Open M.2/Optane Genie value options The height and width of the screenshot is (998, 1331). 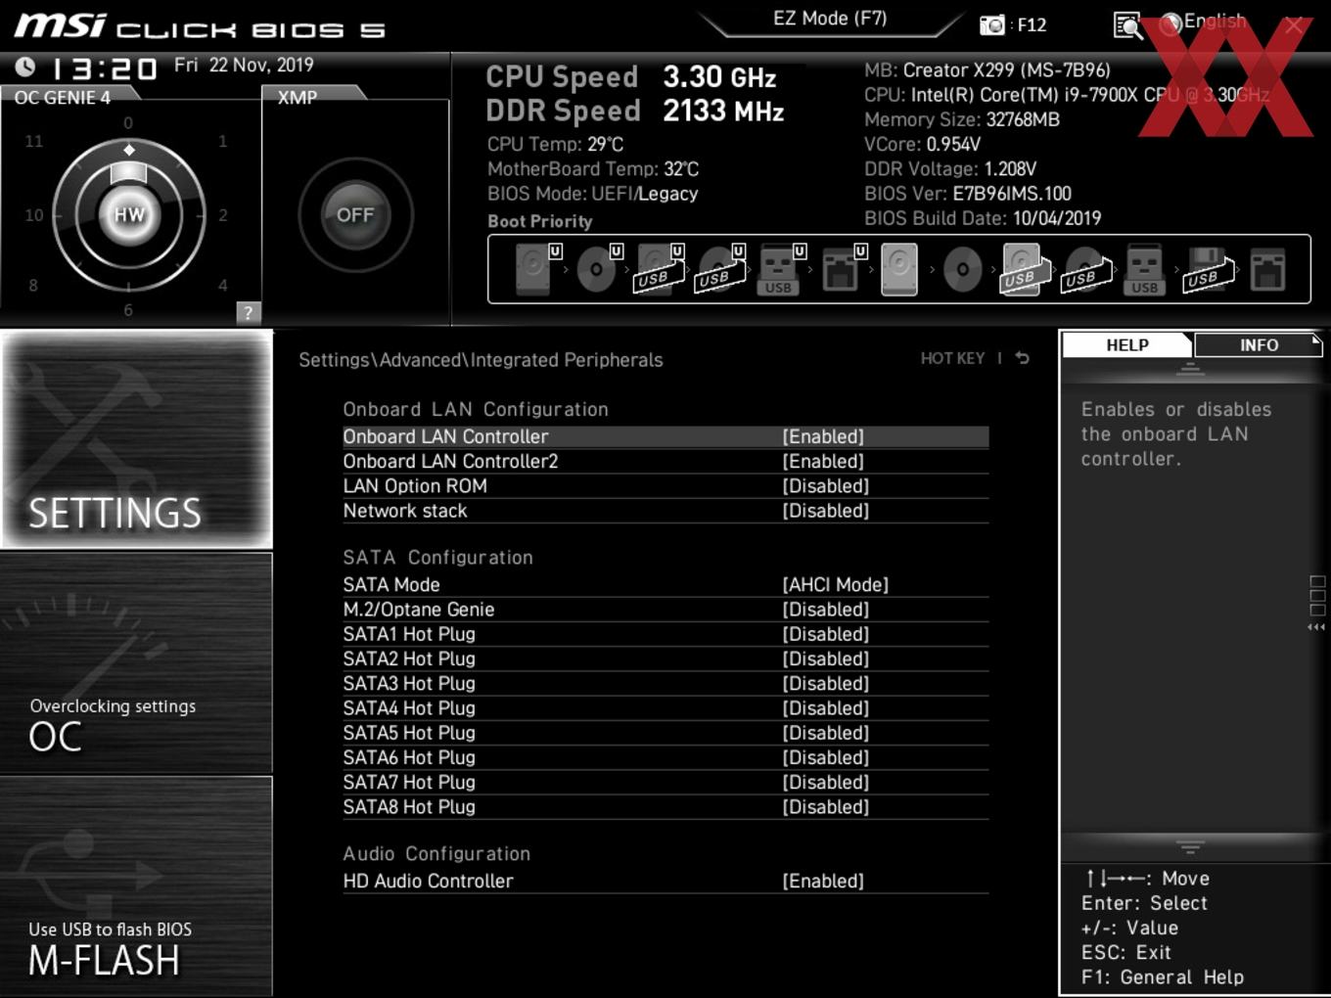pyautogui.click(x=826, y=609)
